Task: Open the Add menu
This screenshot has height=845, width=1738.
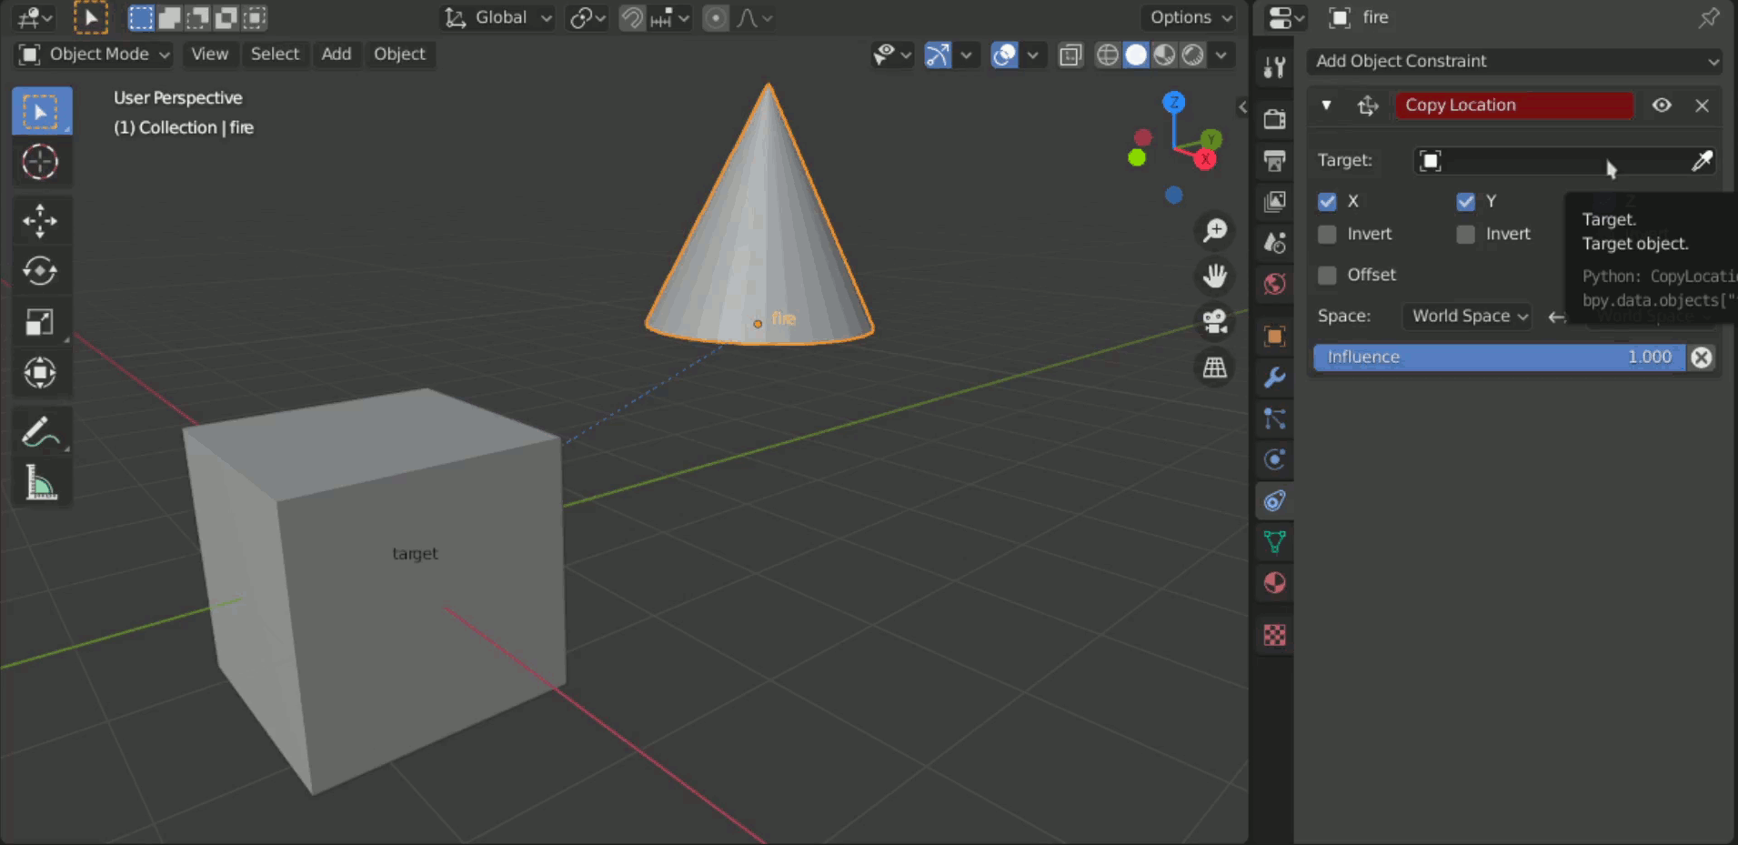Action: coord(337,54)
